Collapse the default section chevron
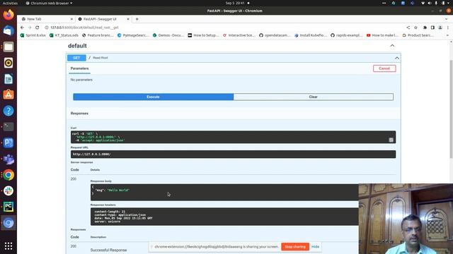This screenshot has height=254, width=453. [x=392, y=46]
